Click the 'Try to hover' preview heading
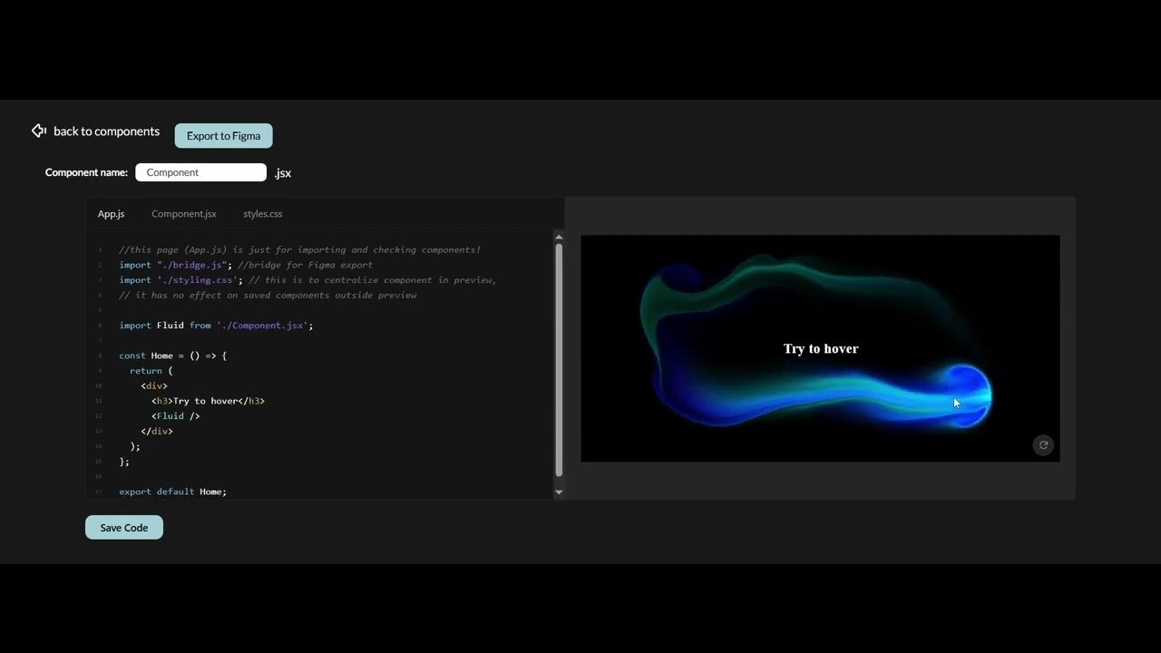1161x653 pixels. pyautogui.click(x=821, y=348)
